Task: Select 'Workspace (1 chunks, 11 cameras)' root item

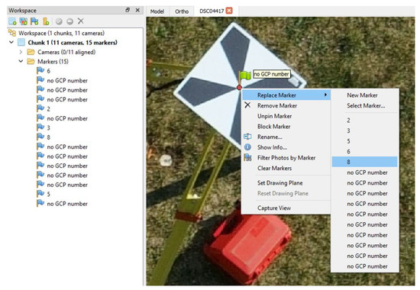Action: [61, 34]
